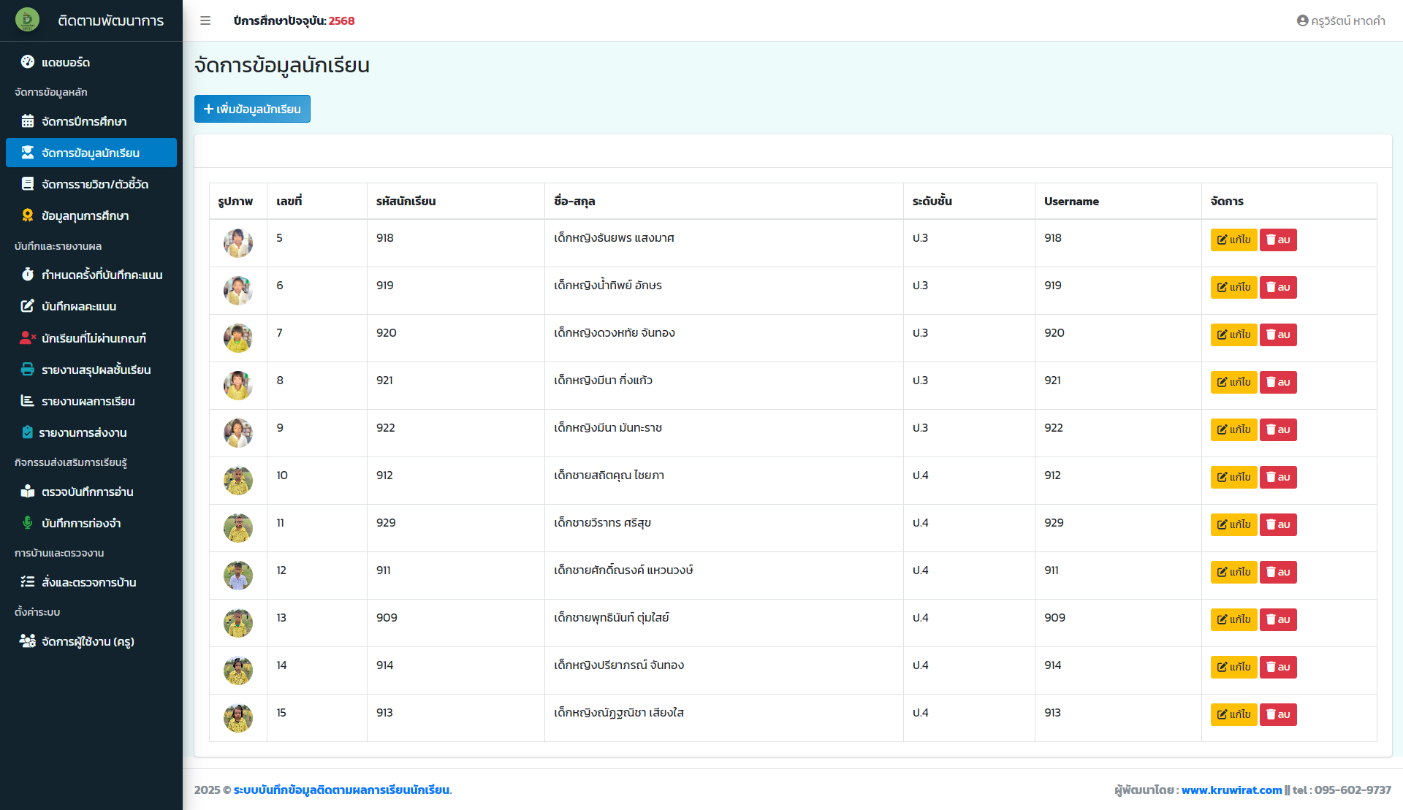The height and width of the screenshot is (810, 1403).
Task: Click the calendar icon for academic year management
Action: pos(28,121)
